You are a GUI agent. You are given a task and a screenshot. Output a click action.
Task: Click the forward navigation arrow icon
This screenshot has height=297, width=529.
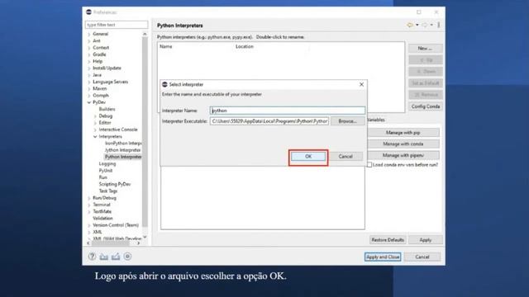click(x=425, y=25)
